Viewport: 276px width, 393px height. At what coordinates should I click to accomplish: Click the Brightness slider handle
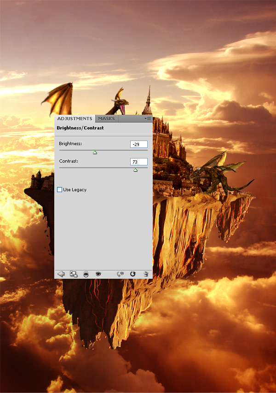pos(95,153)
